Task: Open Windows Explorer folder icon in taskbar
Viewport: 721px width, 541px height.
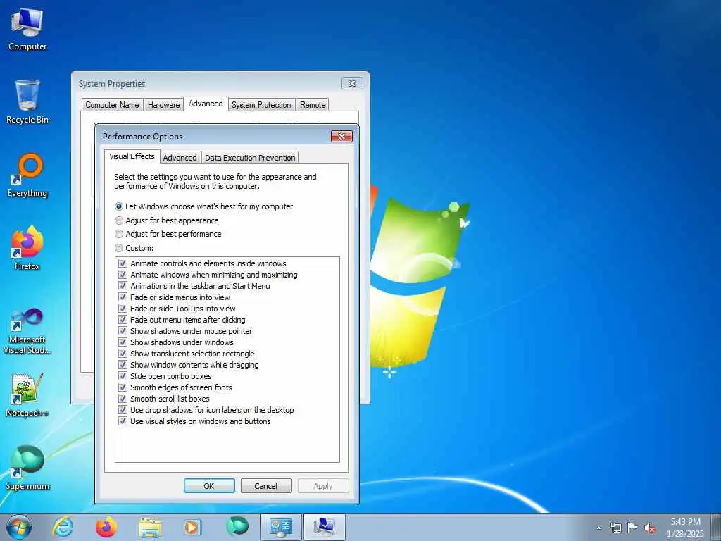Action: [150, 527]
